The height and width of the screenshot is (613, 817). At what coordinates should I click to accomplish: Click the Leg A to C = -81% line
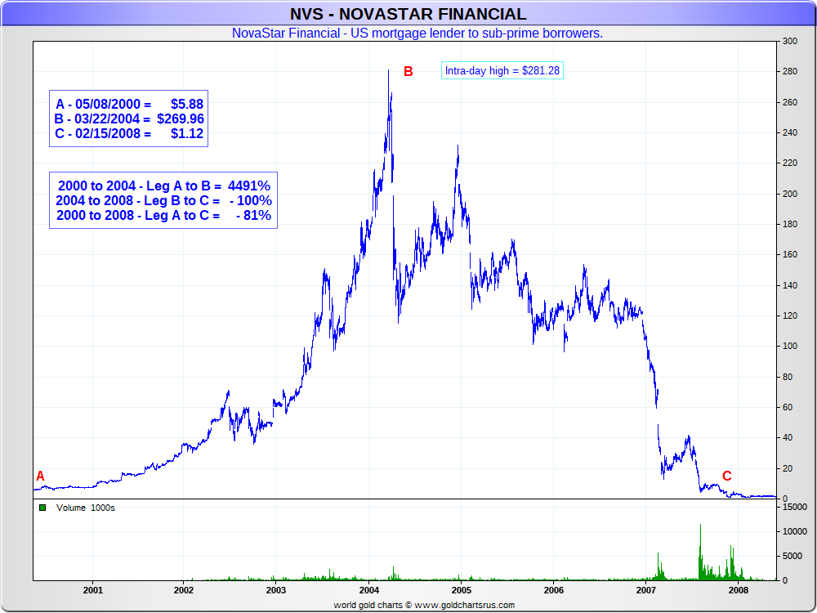click(x=164, y=215)
